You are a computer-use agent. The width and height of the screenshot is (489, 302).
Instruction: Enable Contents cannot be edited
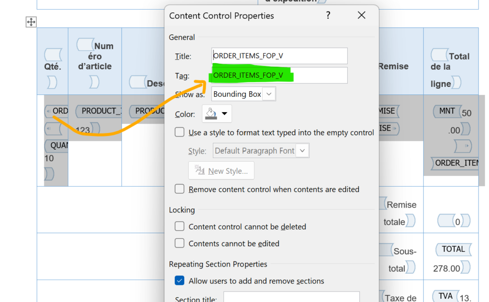click(180, 243)
